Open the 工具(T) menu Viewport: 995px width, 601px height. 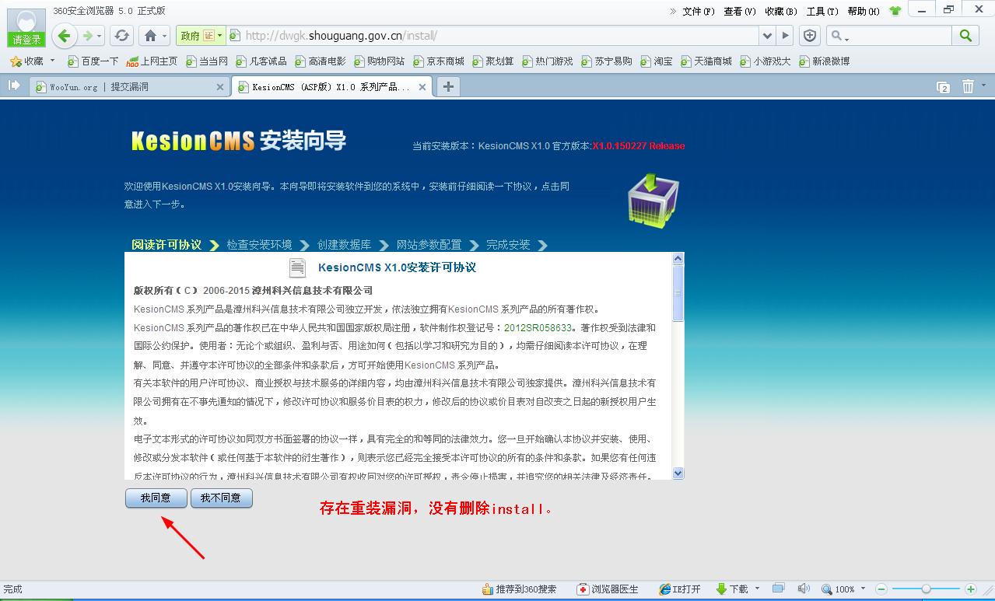822,11
